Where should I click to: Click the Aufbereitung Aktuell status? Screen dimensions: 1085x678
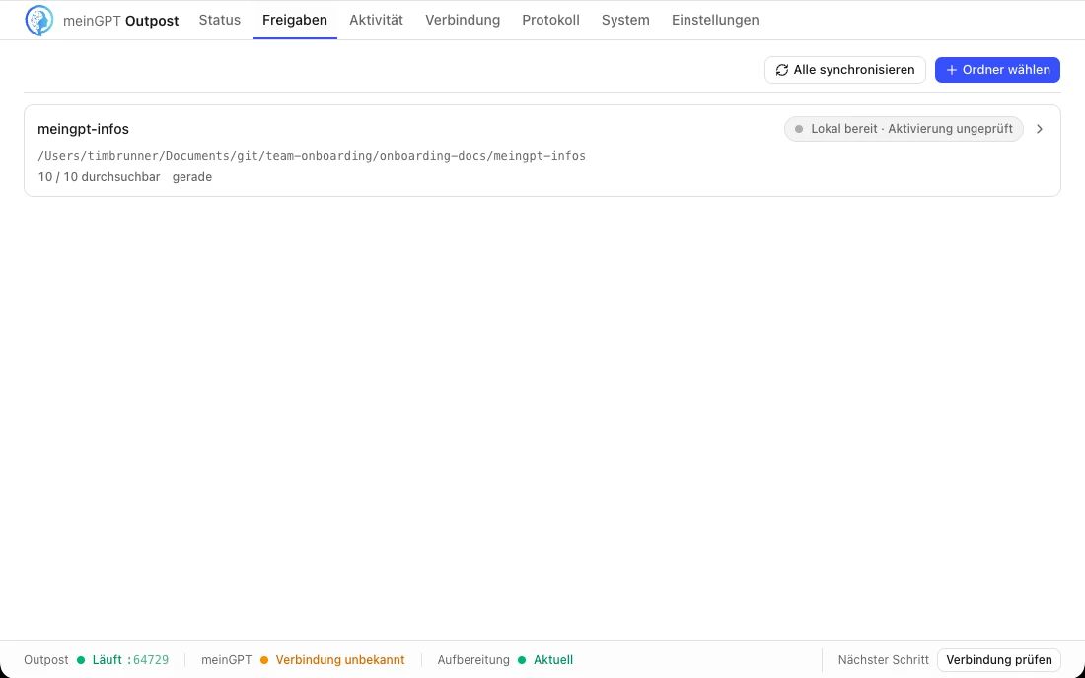[x=505, y=660]
